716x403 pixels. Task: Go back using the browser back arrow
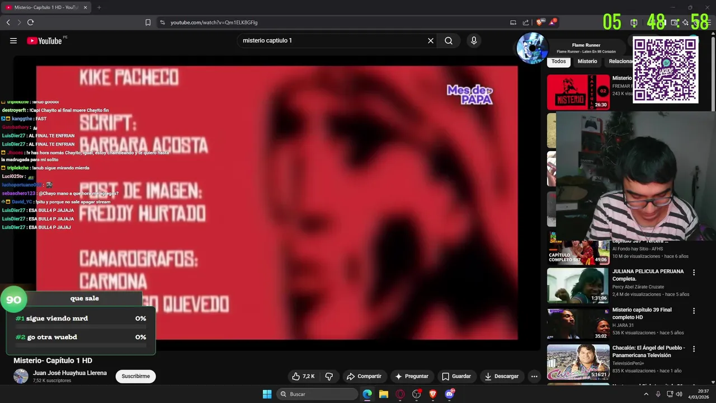(8, 22)
